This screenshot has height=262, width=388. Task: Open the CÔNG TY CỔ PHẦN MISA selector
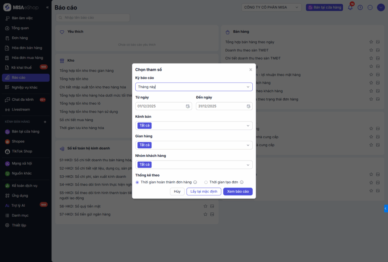coord(271,8)
